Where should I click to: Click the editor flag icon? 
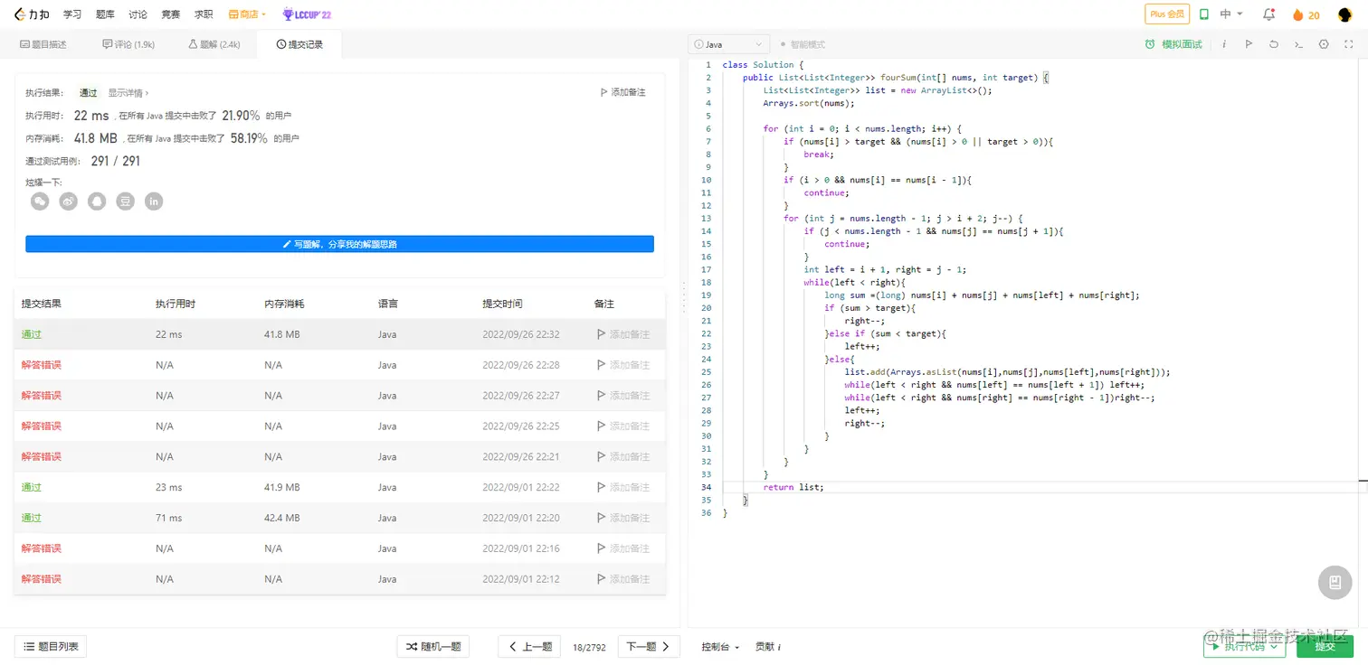point(1249,44)
